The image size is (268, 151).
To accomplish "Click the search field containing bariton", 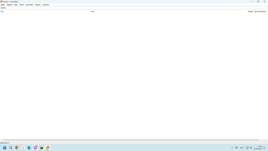I will tap(134, 8).
